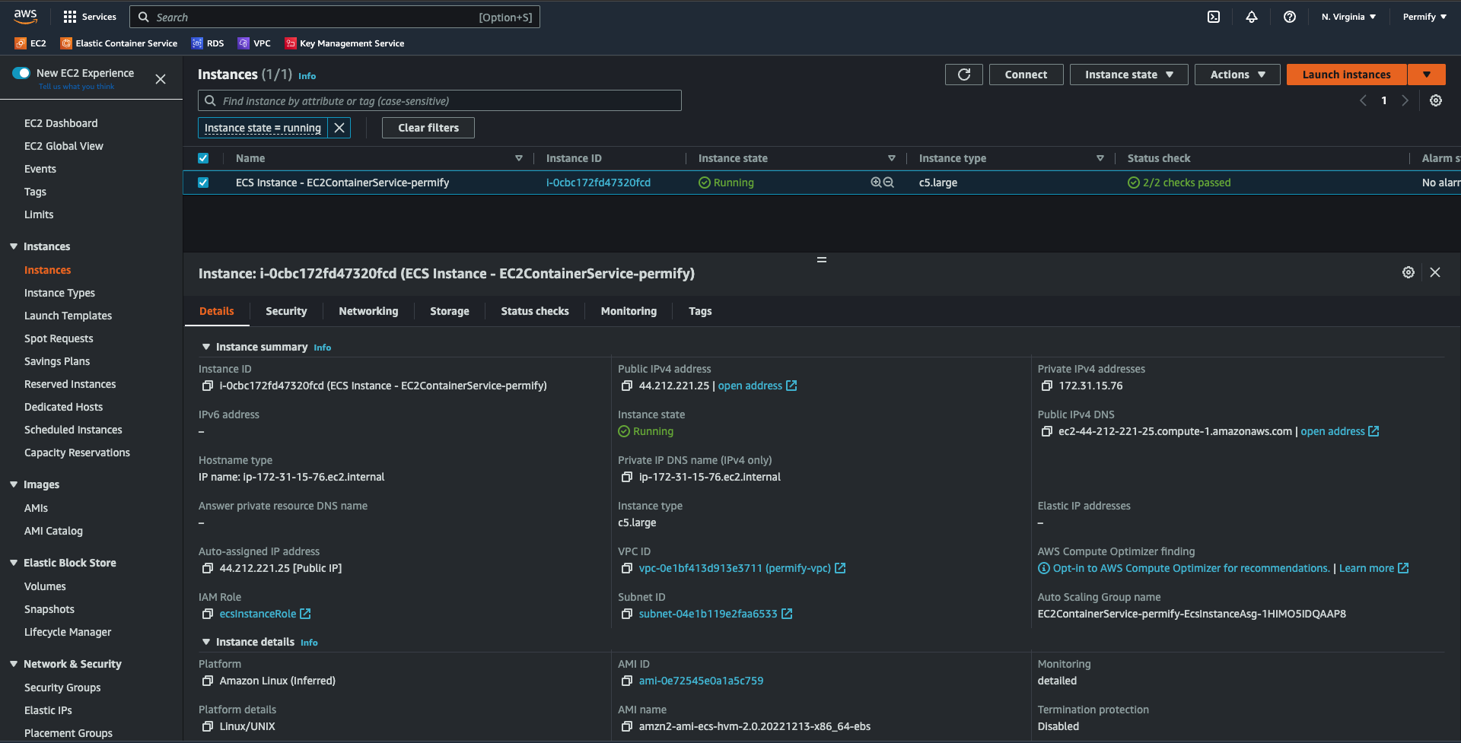Click the Clear filters button

pos(428,128)
